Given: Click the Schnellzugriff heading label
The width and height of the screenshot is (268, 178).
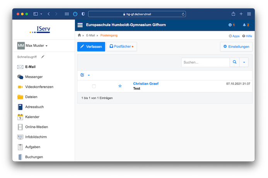Looking at the screenshot, I should [x=27, y=57].
